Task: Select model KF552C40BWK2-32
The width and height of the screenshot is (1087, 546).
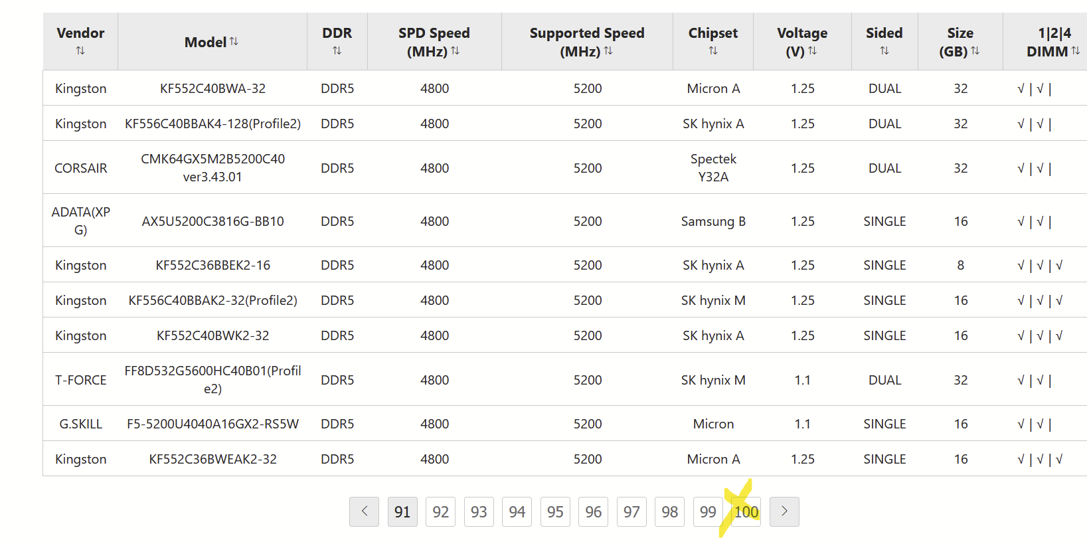Action: [212, 335]
